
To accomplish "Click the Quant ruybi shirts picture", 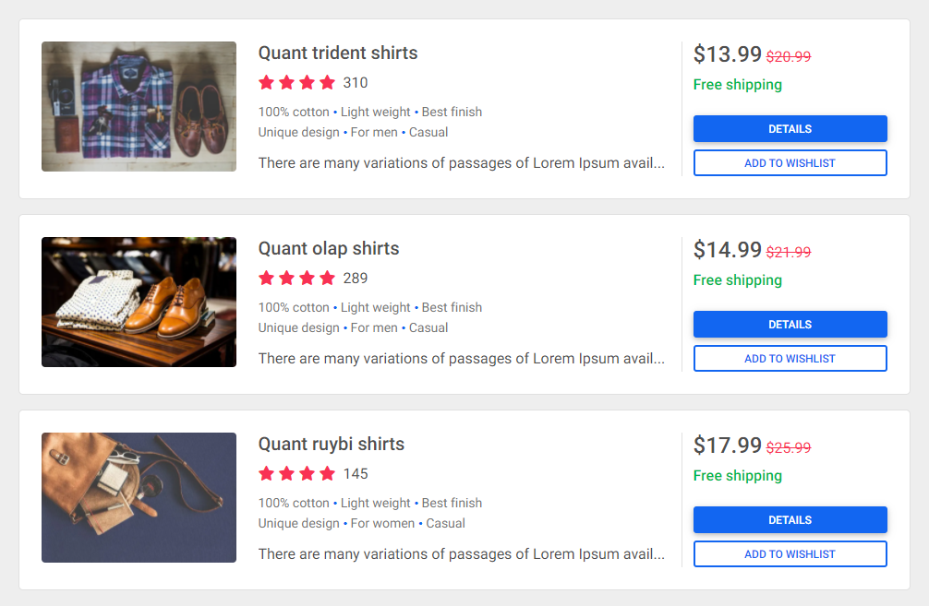I will [138, 497].
